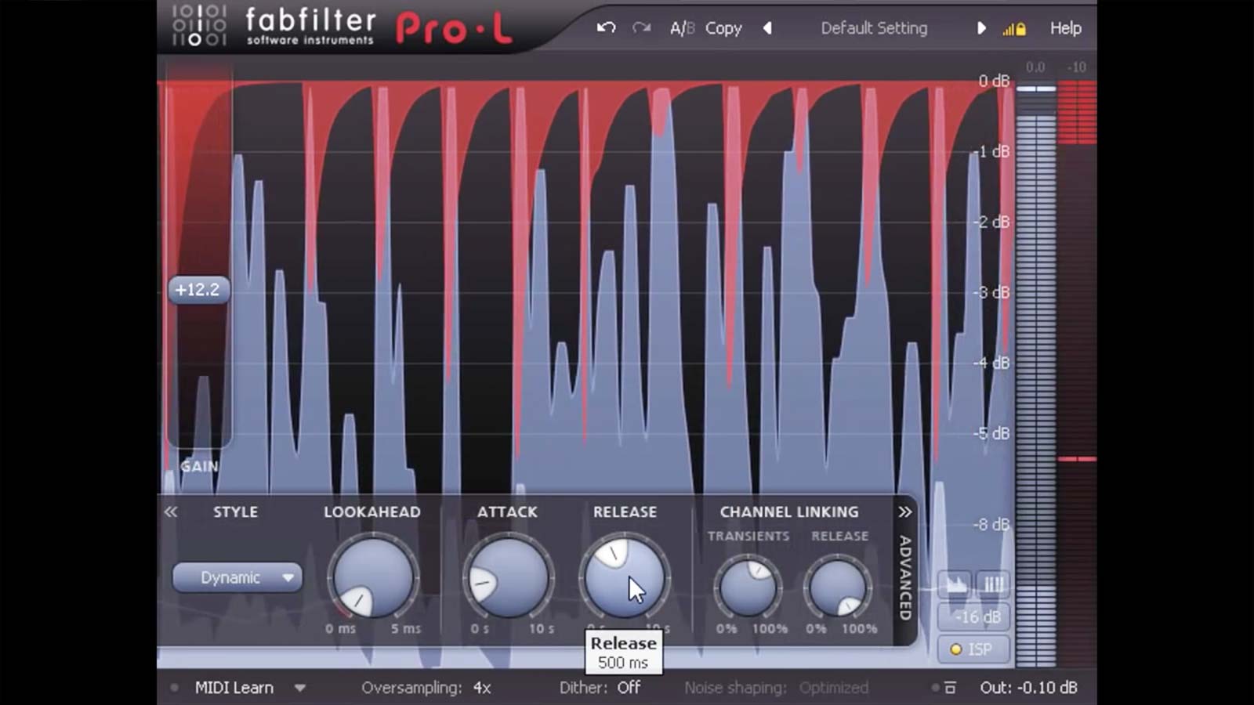Expand the advanced panel with right chevron
This screenshot has height=705, width=1254.
click(906, 512)
